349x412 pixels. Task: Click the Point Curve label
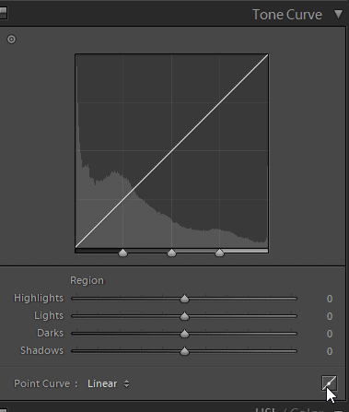click(x=42, y=383)
